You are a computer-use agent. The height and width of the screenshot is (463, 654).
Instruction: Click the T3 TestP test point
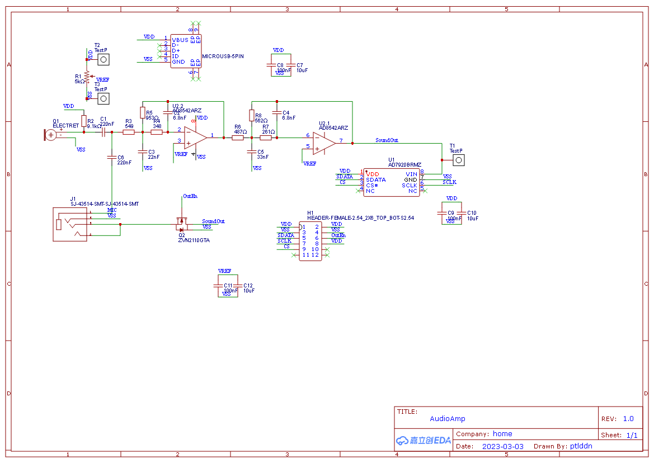103,99
